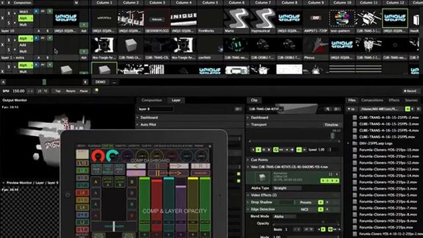Assign layer 1 - extra to crossfader A
This screenshot has width=423, height=238.
point(38,58)
